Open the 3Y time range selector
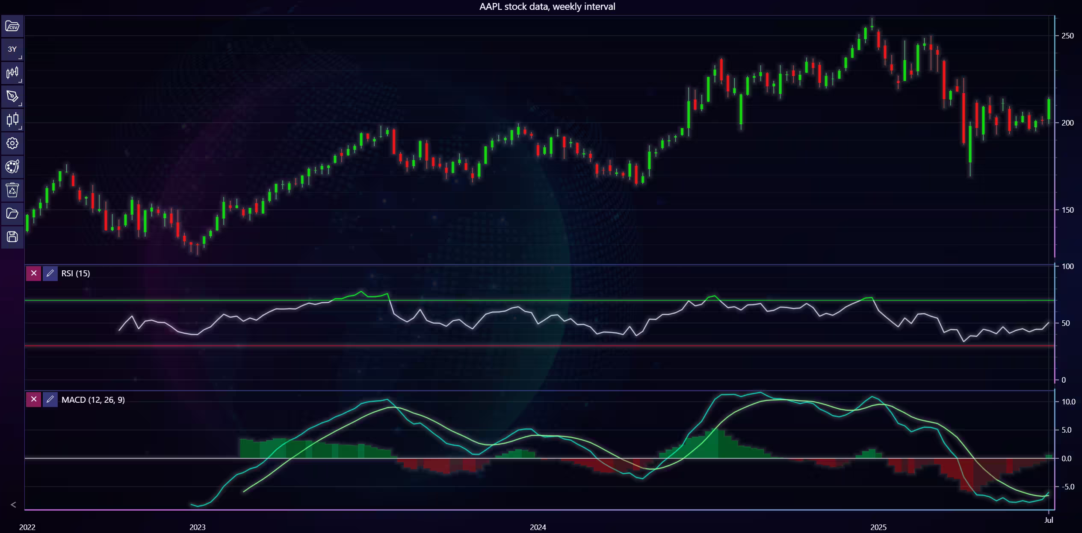 [12, 50]
